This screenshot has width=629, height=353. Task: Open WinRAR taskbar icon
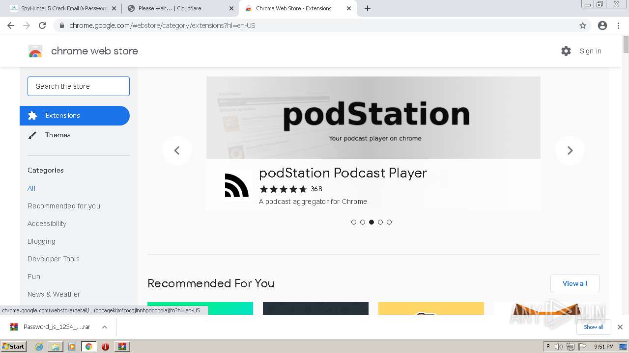click(122, 347)
